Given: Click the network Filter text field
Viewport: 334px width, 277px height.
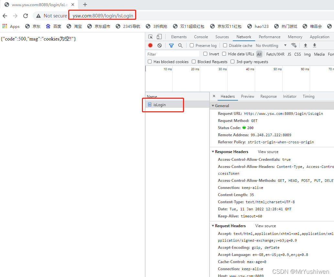Looking at the screenshot, I should pyautogui.click(x=173, y=54).
